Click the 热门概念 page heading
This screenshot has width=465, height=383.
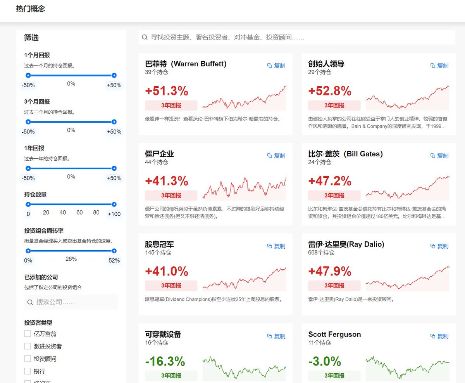(x=31, y=9)
